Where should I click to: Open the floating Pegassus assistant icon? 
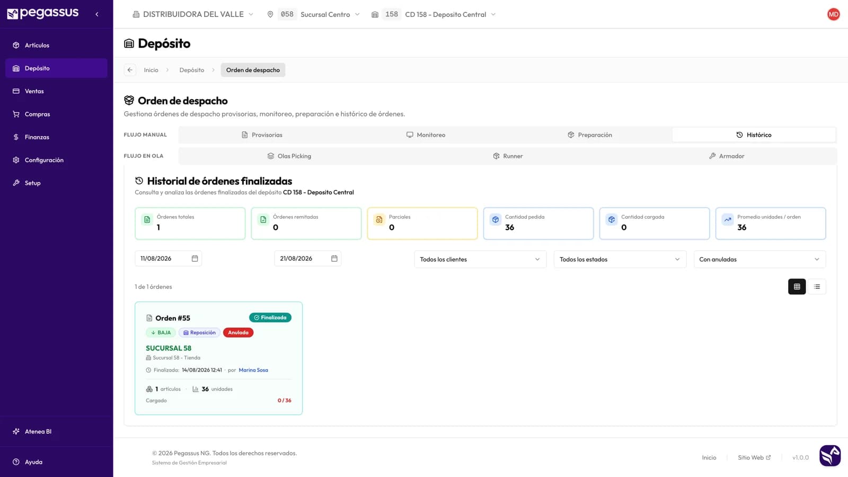[830, 456]
